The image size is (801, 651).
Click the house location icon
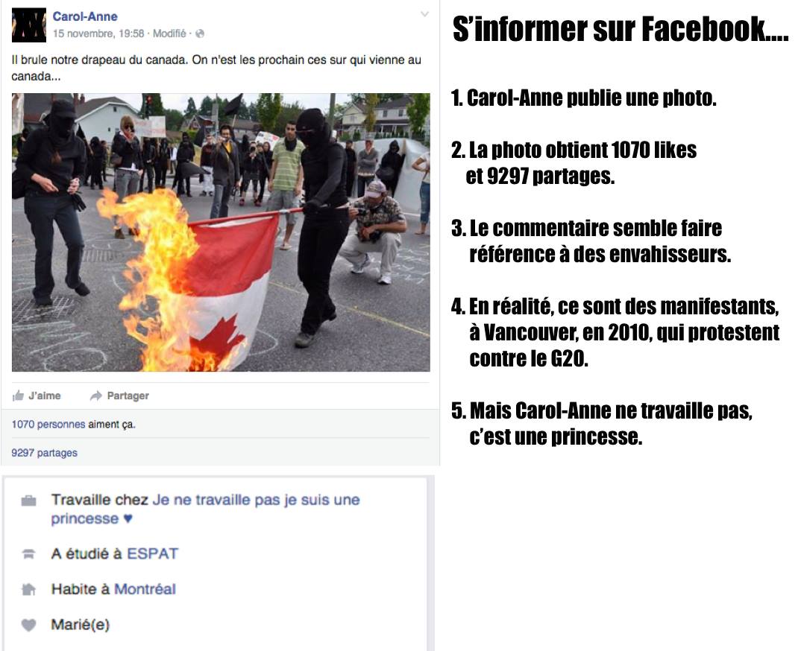[x=28, y=589]
